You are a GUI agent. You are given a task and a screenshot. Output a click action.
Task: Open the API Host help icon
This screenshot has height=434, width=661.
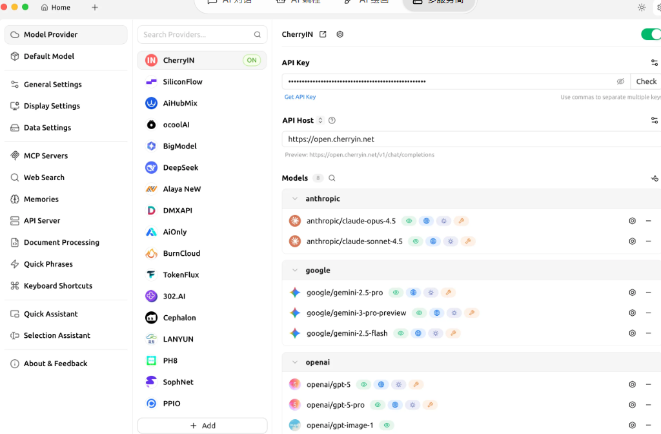[x=332, y=121]
